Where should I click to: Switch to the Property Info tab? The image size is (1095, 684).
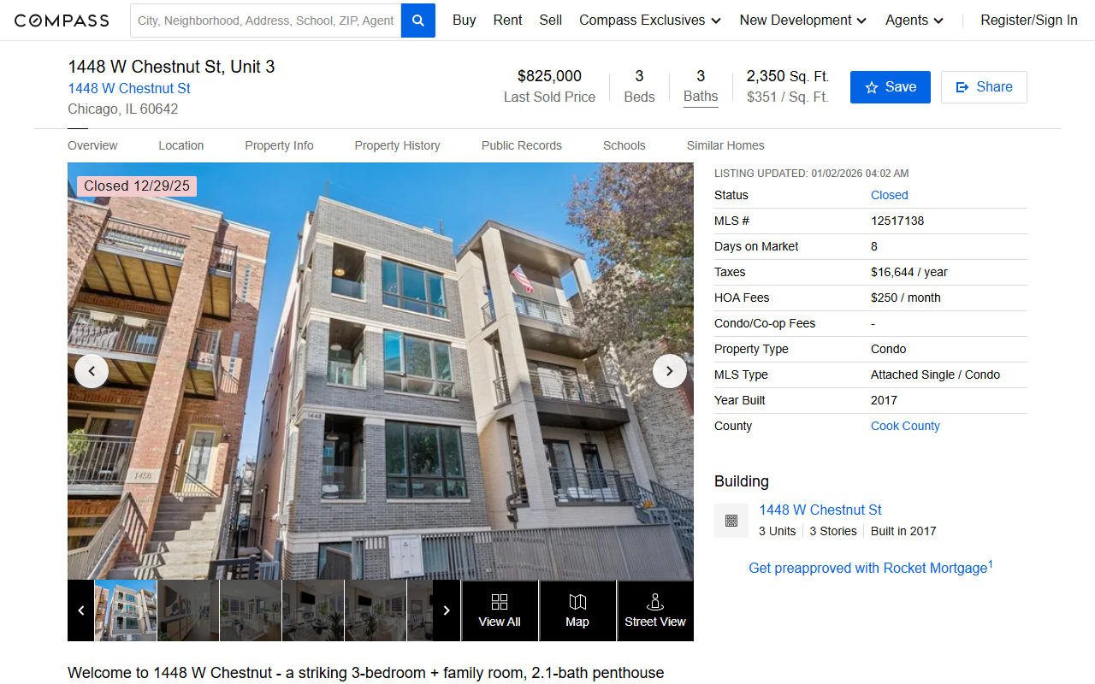[x=279, y=145]
